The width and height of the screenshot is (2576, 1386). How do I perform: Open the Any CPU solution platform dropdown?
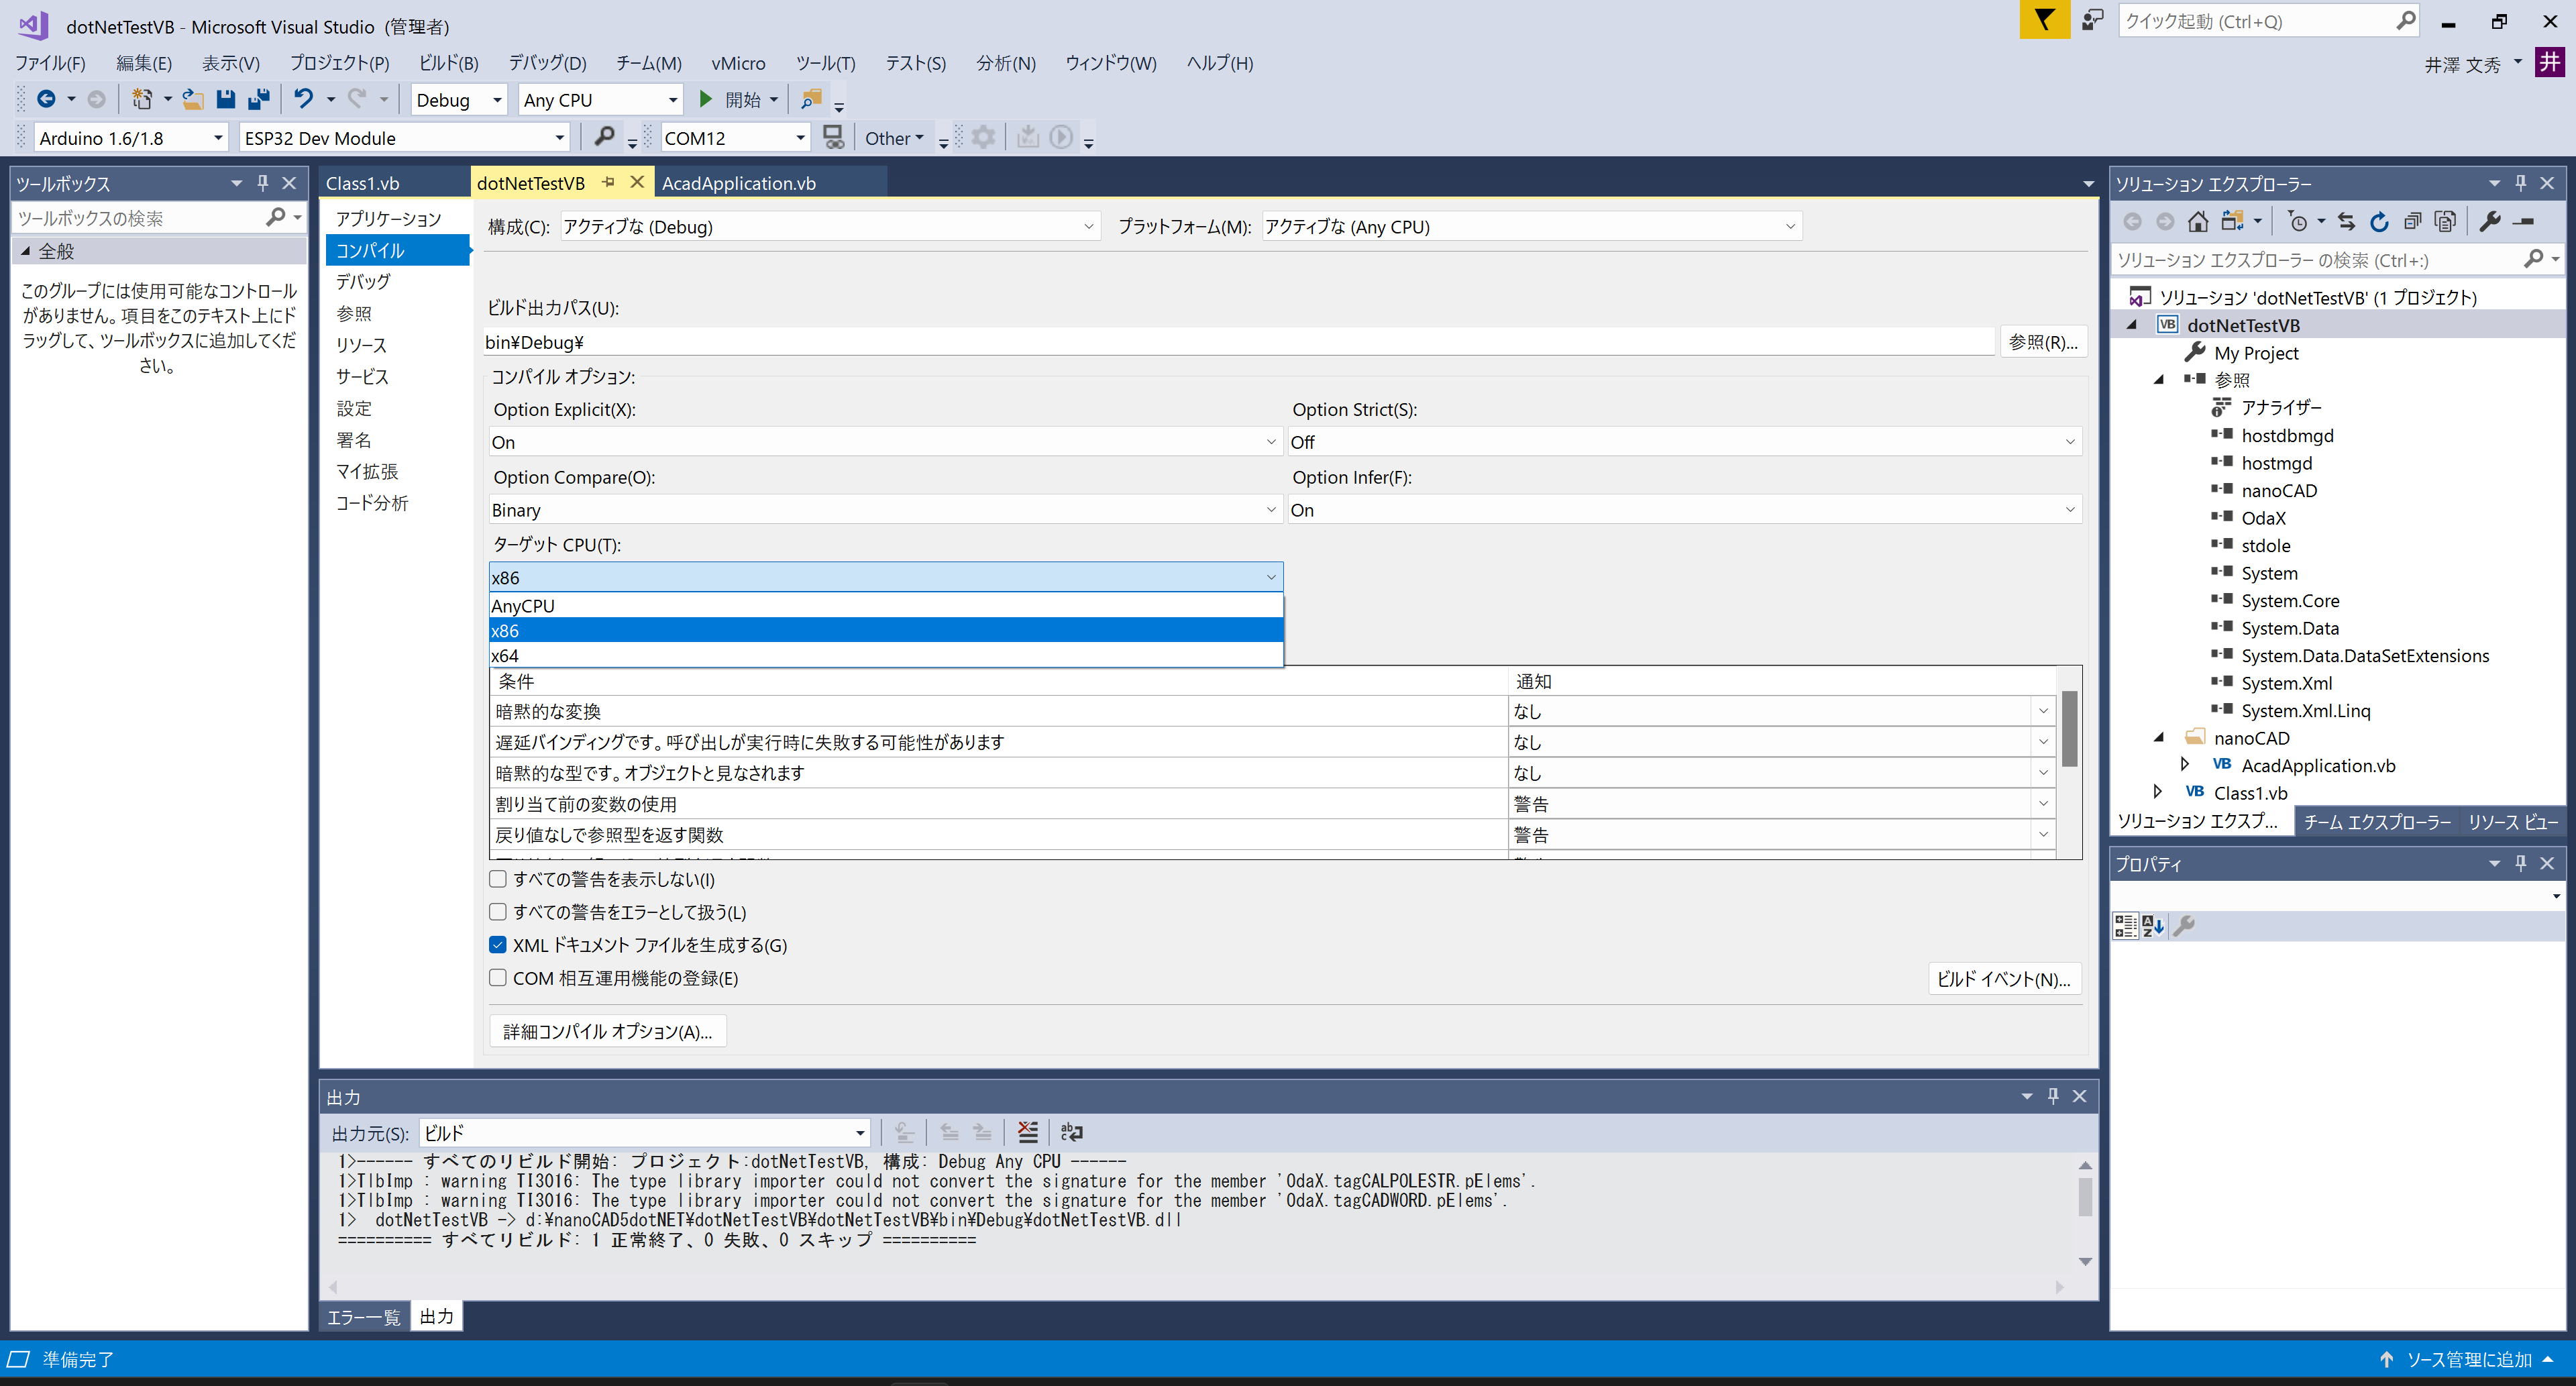[x=601, y=99]
